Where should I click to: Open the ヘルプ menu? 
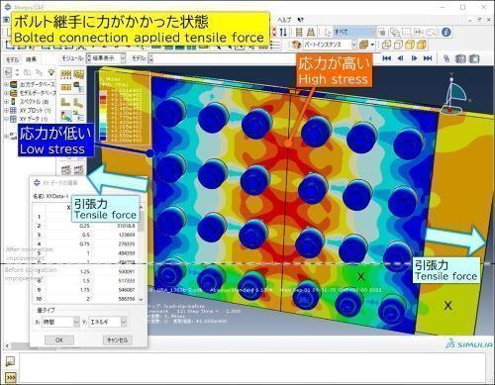point(284,20)
